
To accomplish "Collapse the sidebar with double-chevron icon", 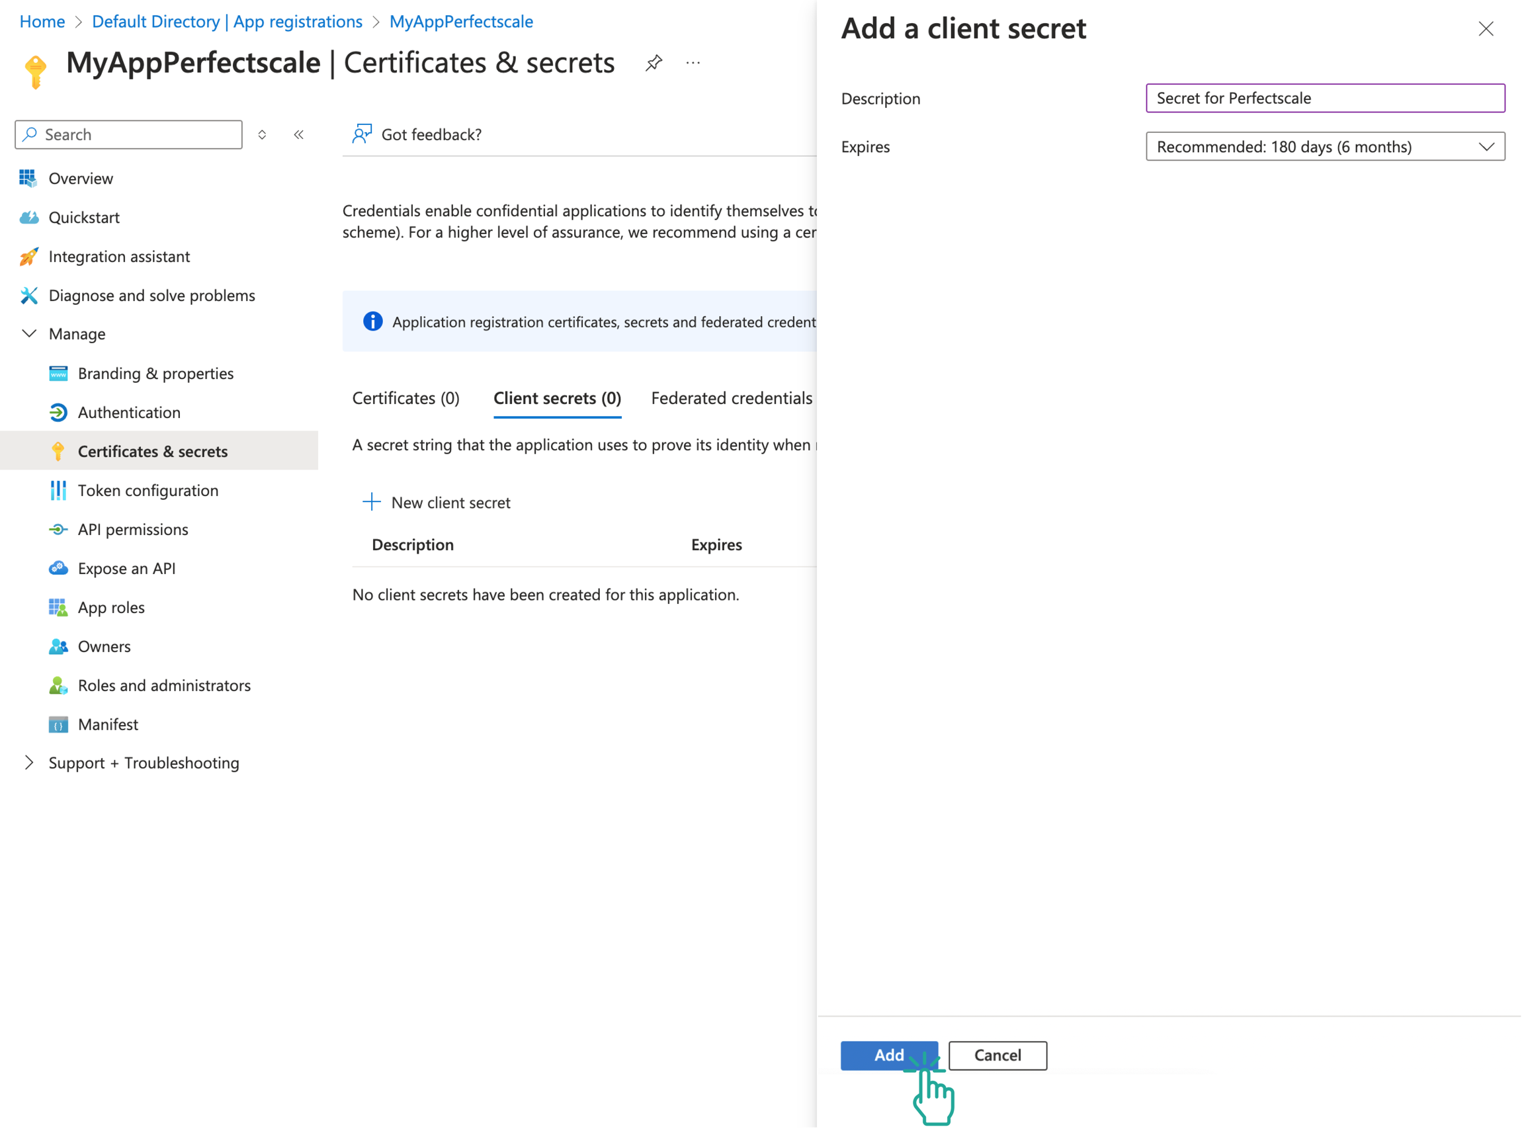I will pyautogui.click(x=298, y=135).
